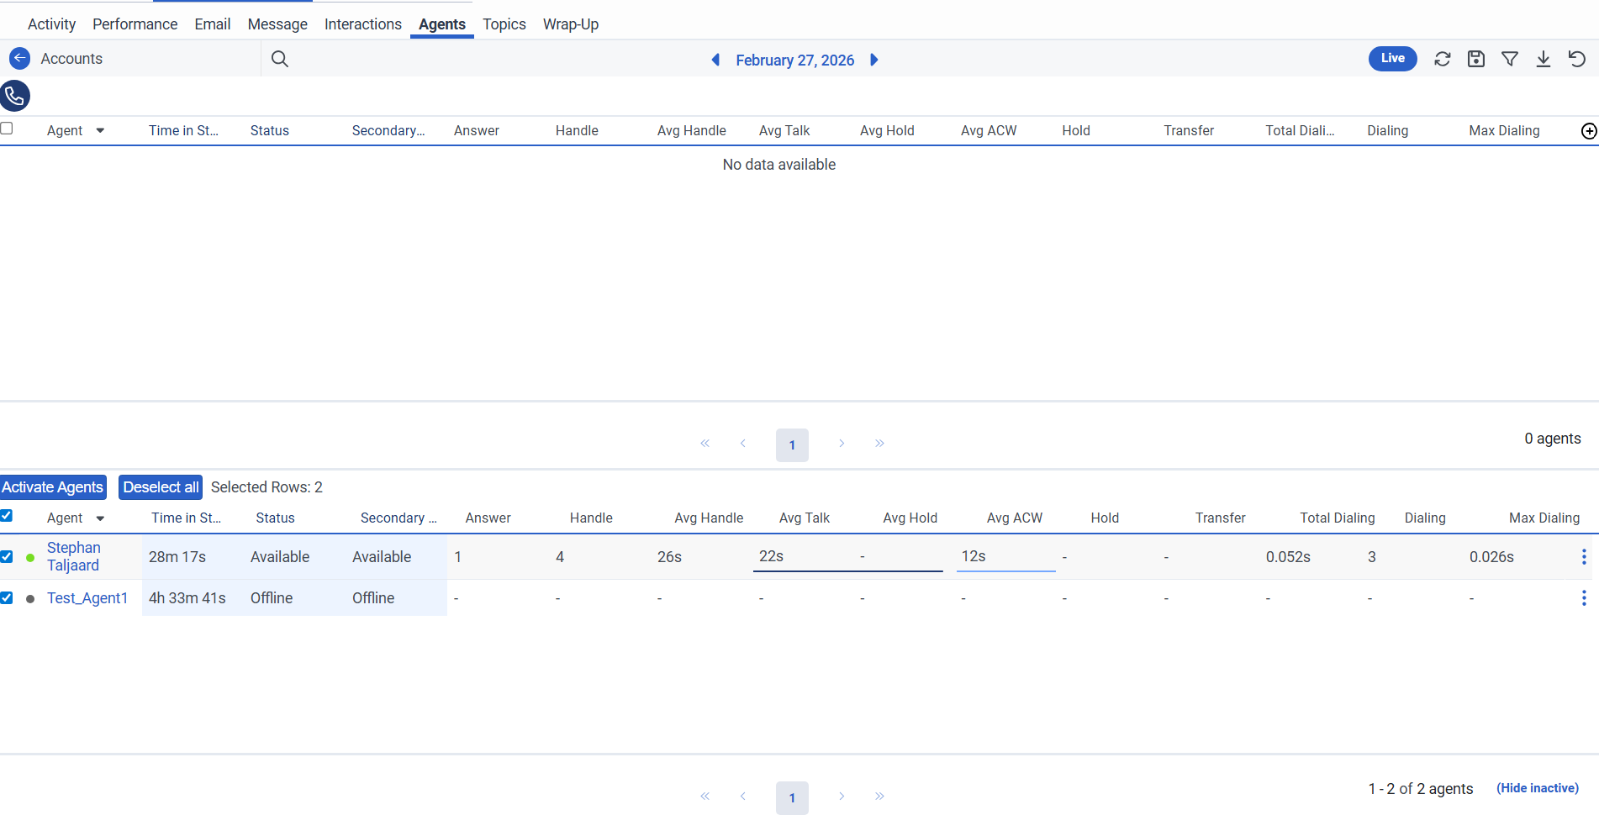The height and width of the screenshot is (815, 1599).
Task: Click the reset view icon
Action: [1577, 59]
